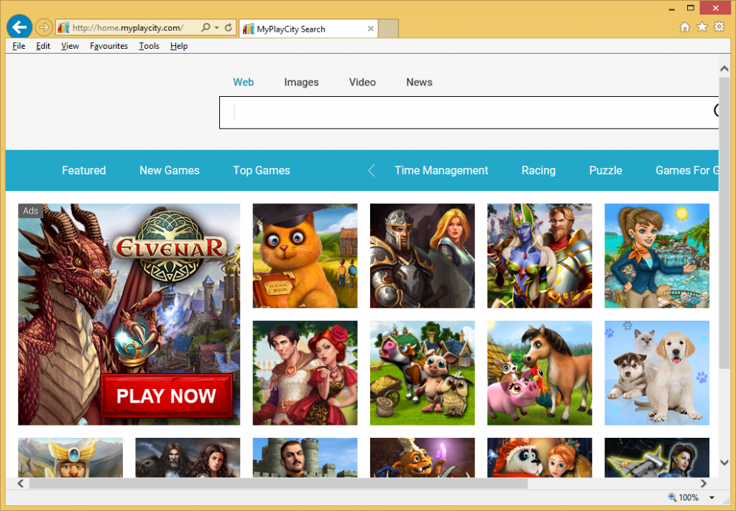
Task: Open the Top Games category
Action: [x=262, y=170]
